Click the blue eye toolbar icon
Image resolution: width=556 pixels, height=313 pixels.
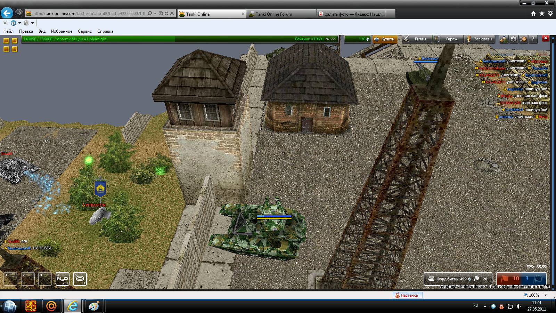click(x=13, y=23)
